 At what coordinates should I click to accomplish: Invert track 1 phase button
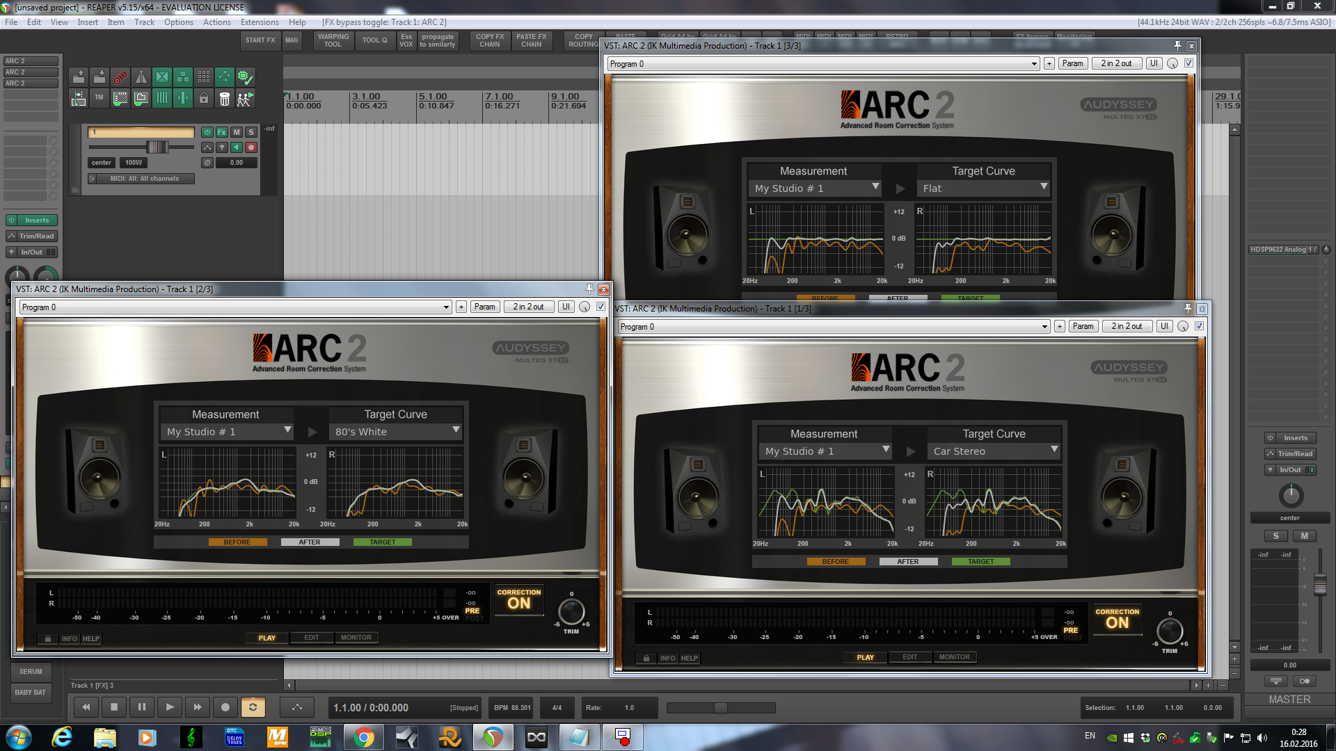(x=207, y=163)
